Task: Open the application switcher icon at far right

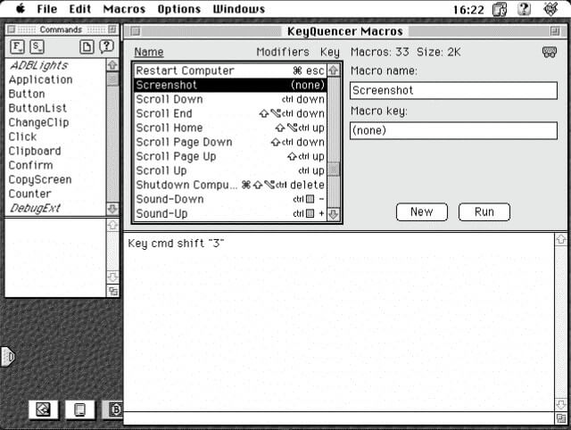Action: (x=552, y=10)
